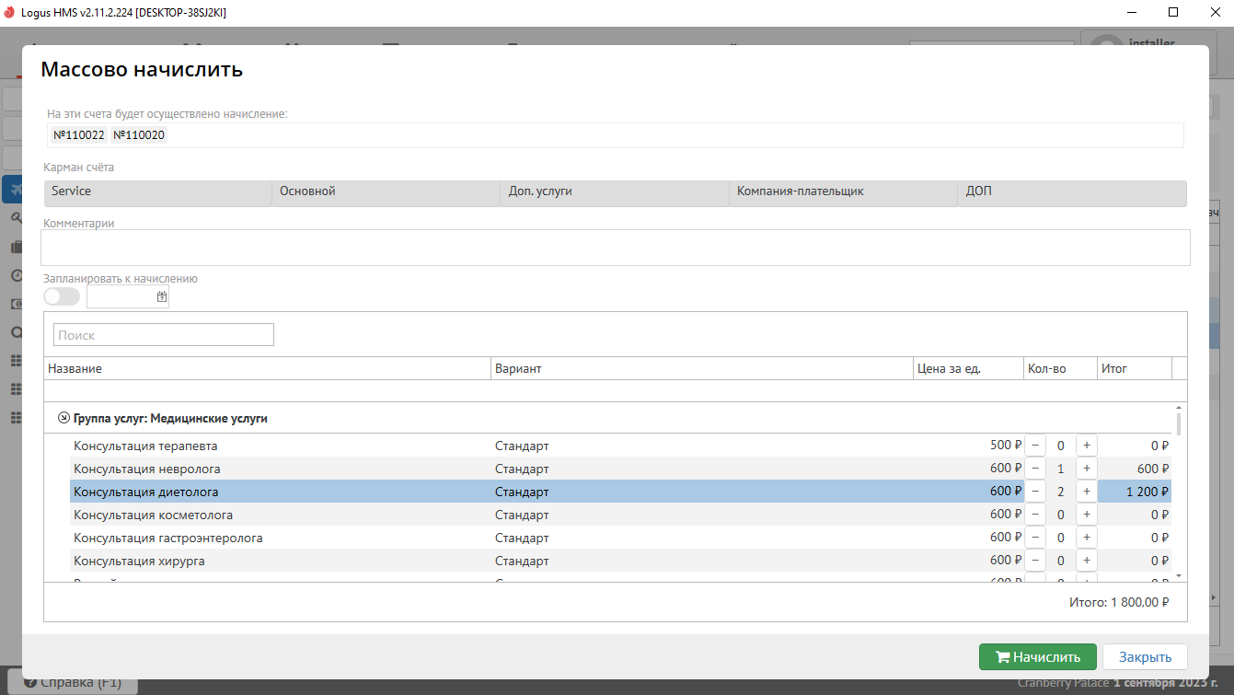The height and width of the screenshot is (695, 1234).
Task: Click the Итого: 1 800,00 ₽ summary
Action: coord(1119,603)
